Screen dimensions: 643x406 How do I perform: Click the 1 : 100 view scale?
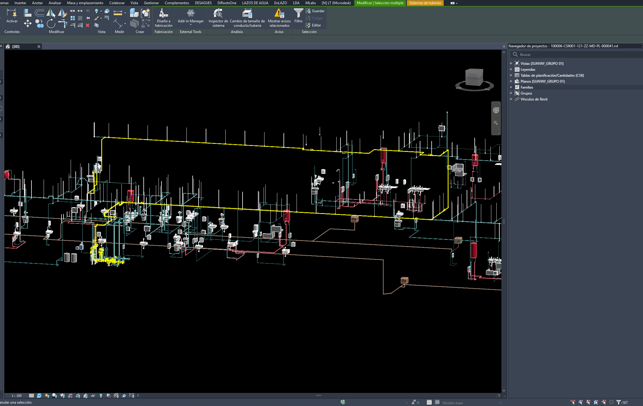coord(17,396)
